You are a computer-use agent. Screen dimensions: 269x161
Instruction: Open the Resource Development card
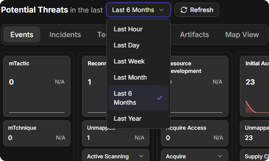tap(200, 86)
